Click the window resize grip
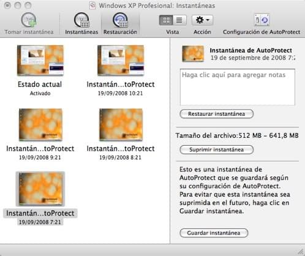The image size is (305, 256). pyautogui.click(x=301, y=252)
